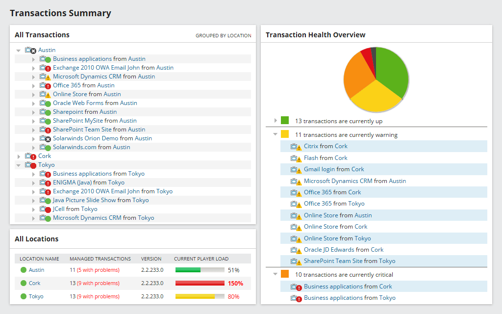
Task: Select the Transaction Health Overview panel header
Action: click(x=316, y=35)
